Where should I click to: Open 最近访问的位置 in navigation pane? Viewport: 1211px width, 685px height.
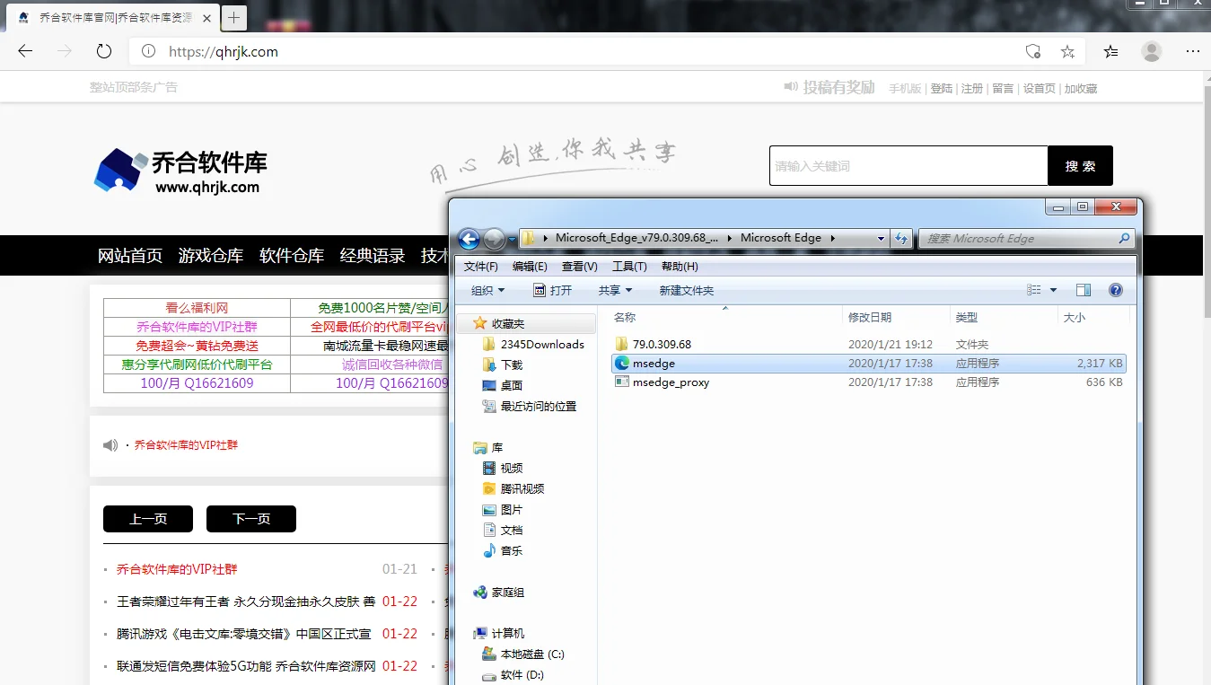coord(530,406)
